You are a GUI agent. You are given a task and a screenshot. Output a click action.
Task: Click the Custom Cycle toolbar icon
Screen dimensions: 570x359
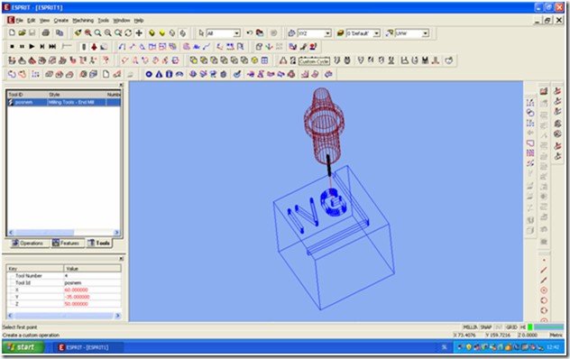point(315,60)
